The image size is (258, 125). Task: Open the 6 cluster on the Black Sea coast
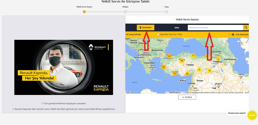pyautogui.click(x=193, y=55)
